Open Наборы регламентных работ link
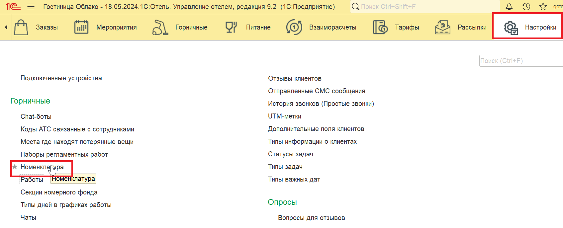The image size is (563, 228). [x=64, y=154]
